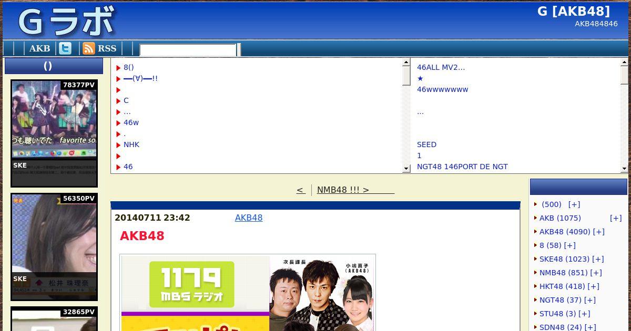
Task: Expand the (500) category with [+]
Action: [574, 204]
